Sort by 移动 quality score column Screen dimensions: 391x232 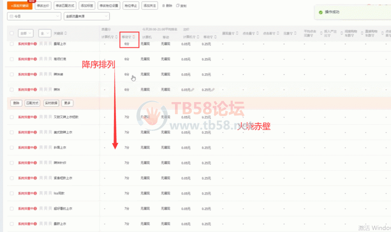(x=128, y=37)
